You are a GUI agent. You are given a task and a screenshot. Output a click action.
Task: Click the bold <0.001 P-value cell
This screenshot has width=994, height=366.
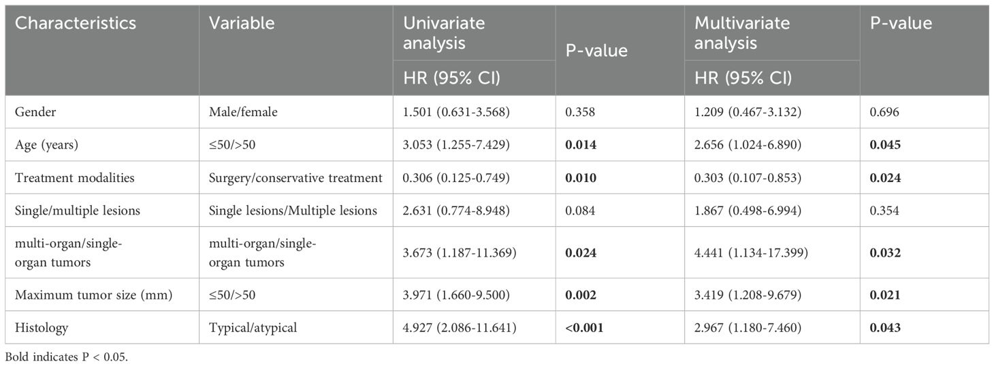point(585,327)
